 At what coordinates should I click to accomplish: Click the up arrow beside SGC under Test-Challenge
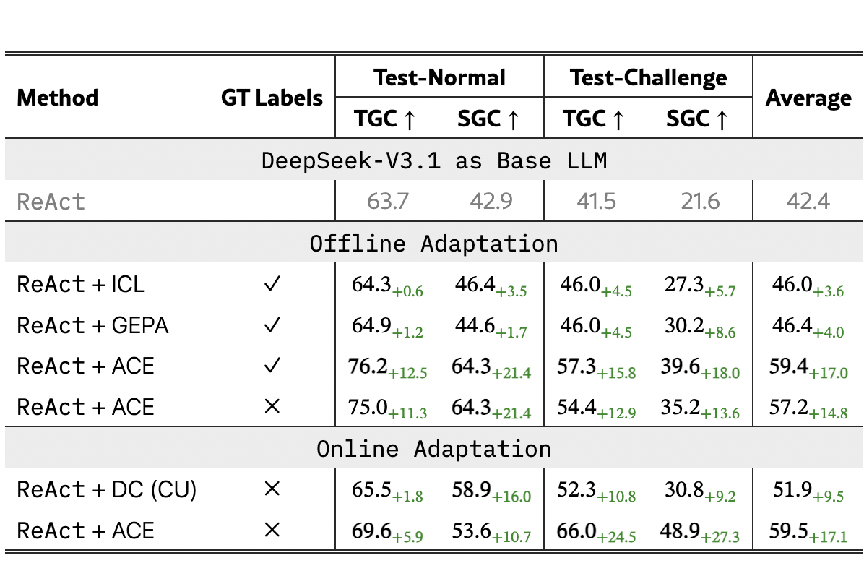coord(721,120)
